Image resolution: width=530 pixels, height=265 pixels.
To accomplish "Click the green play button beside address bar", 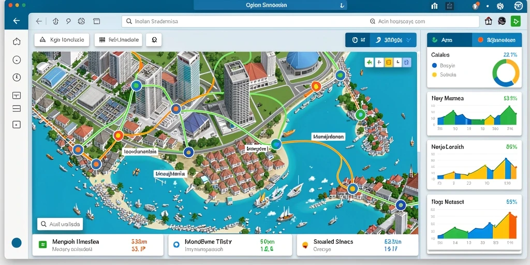I will click(516, 21).
